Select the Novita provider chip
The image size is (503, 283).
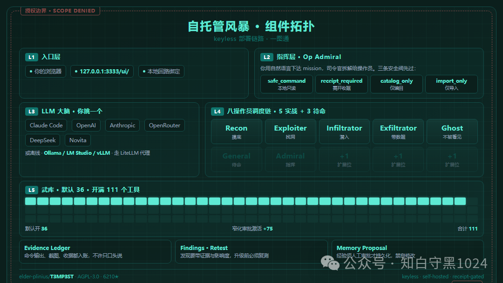pos(78,140)
